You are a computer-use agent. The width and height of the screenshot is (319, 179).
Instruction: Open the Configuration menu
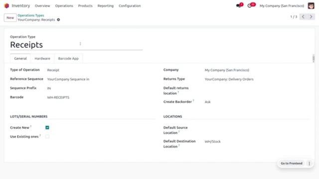[x=130, y=5]
